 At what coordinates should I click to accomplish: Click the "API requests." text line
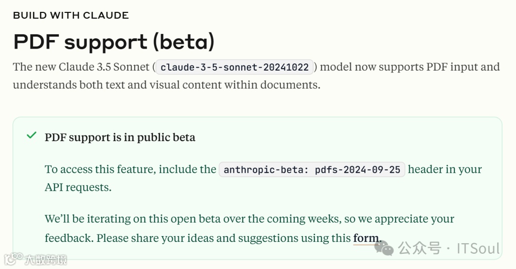tap(78, 187)
